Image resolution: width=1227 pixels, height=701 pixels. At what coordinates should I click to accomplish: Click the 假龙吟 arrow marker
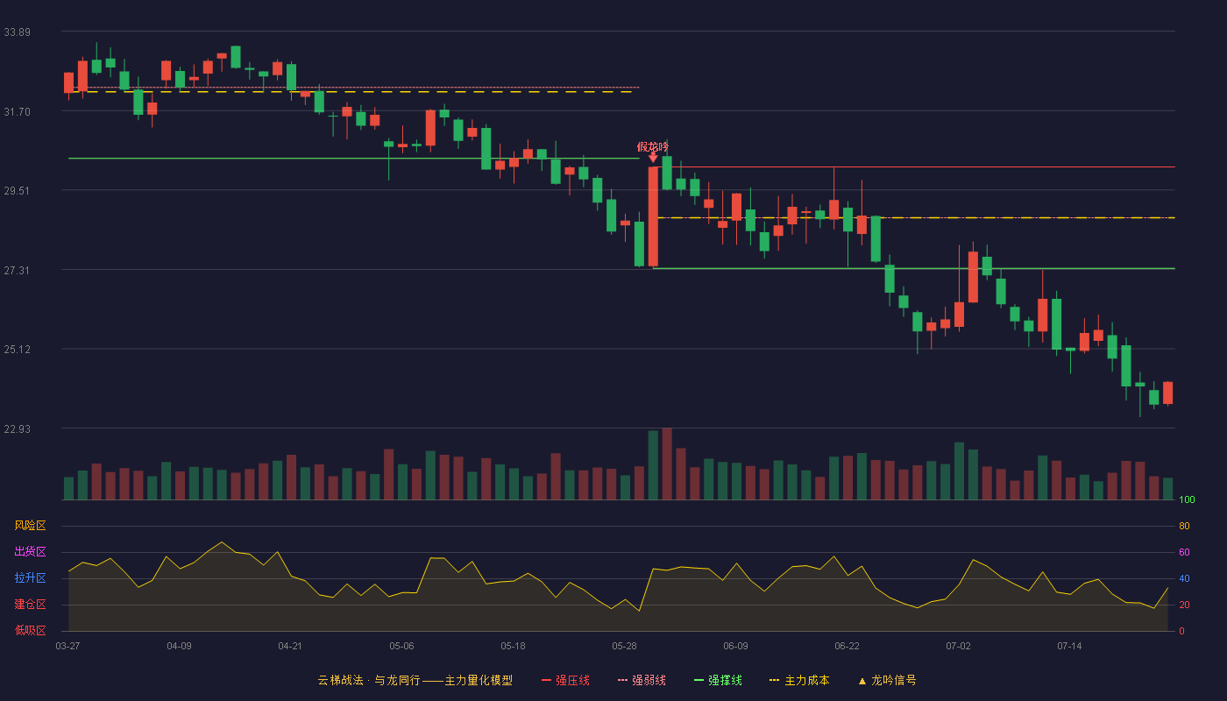(x=653, y=158)
